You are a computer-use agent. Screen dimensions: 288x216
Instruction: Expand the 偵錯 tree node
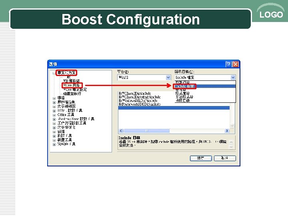[x=54, y=132]
